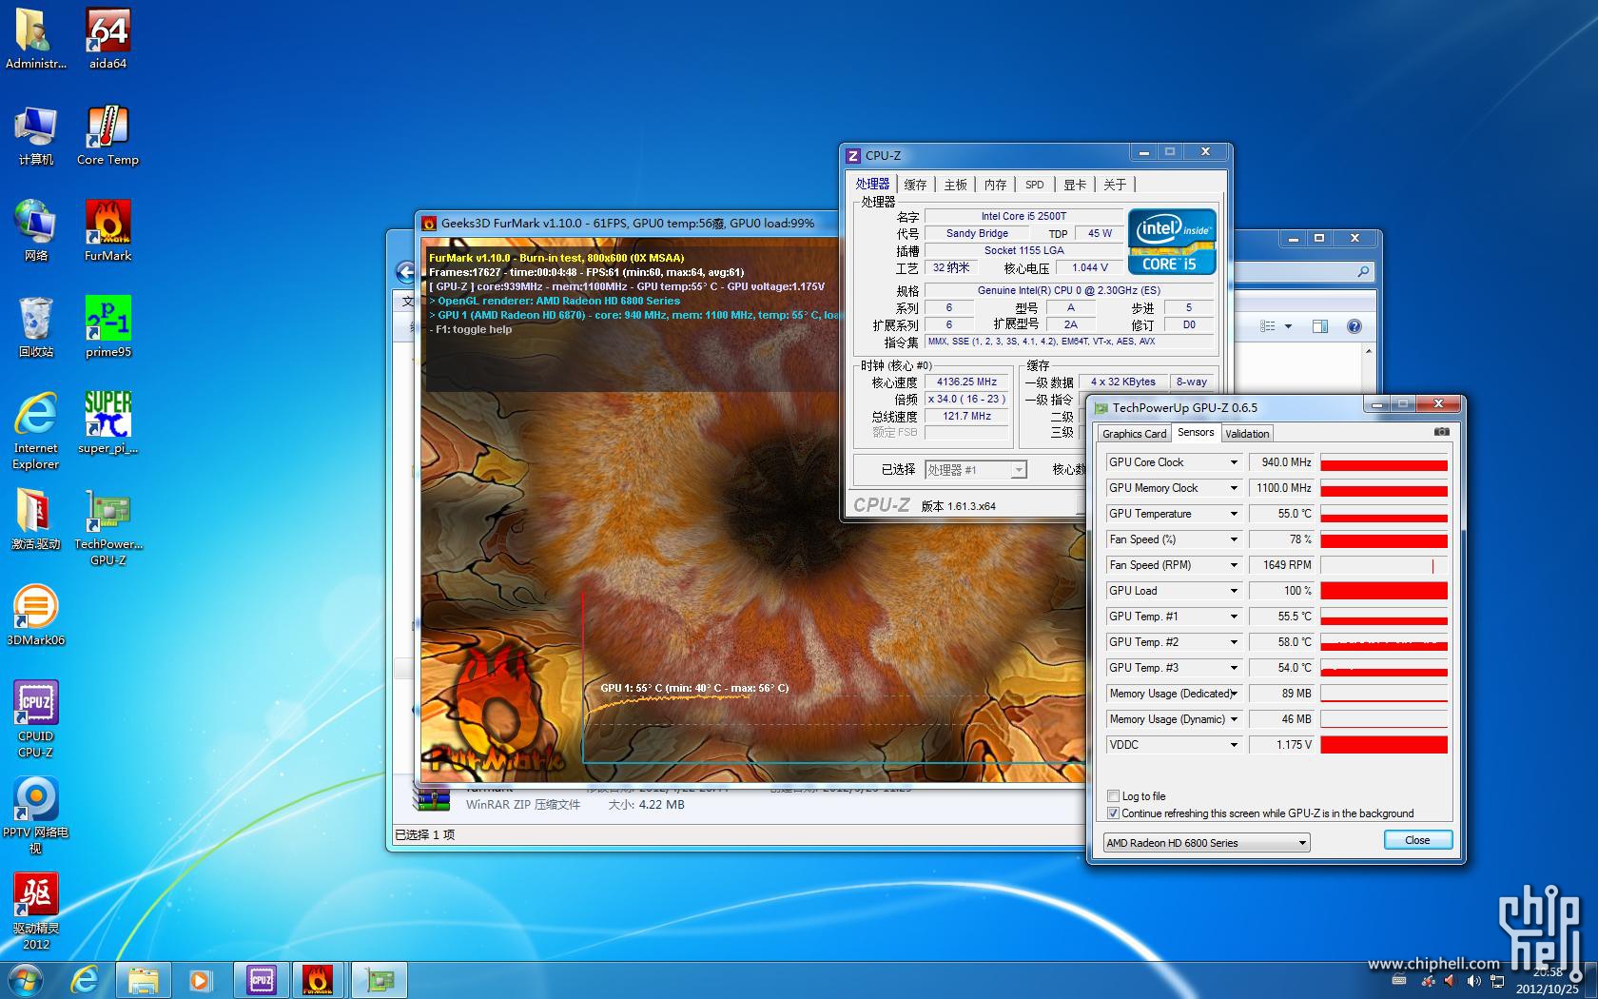This screenshot has height=999, width=1598.
Task: Select the GPU-Z Sensors tab
Action: pyautogui.click(x=1196, y=432)
